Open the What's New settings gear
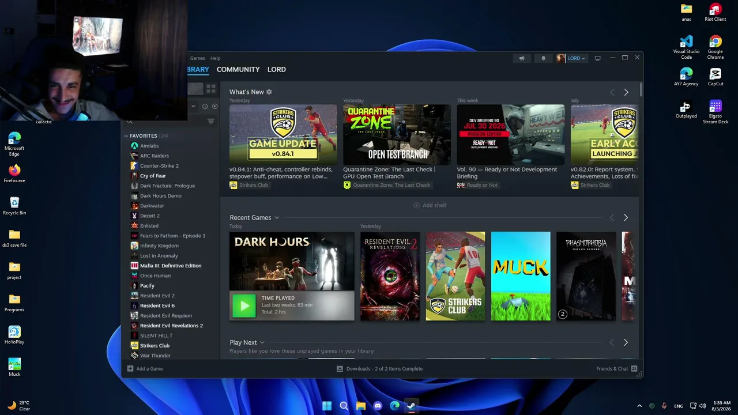This screenshot has width=738, height=415. [269, 92]
